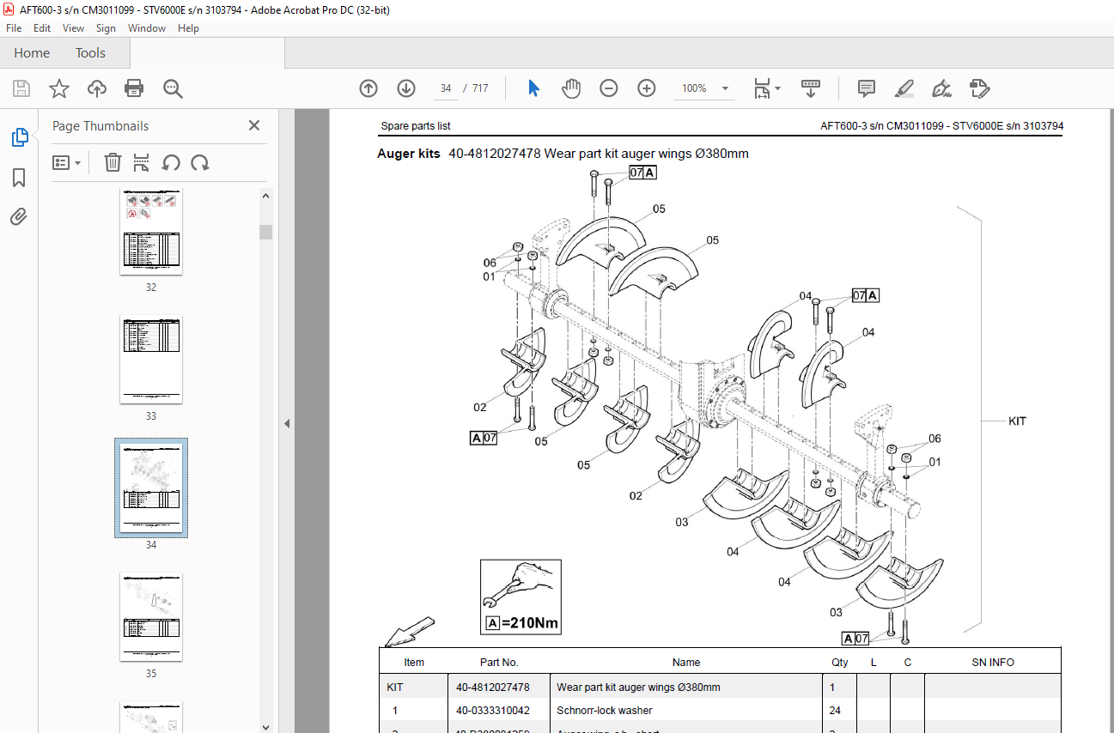
Task: Select page 33 thumbnail
Action: (x=151, y=360)
